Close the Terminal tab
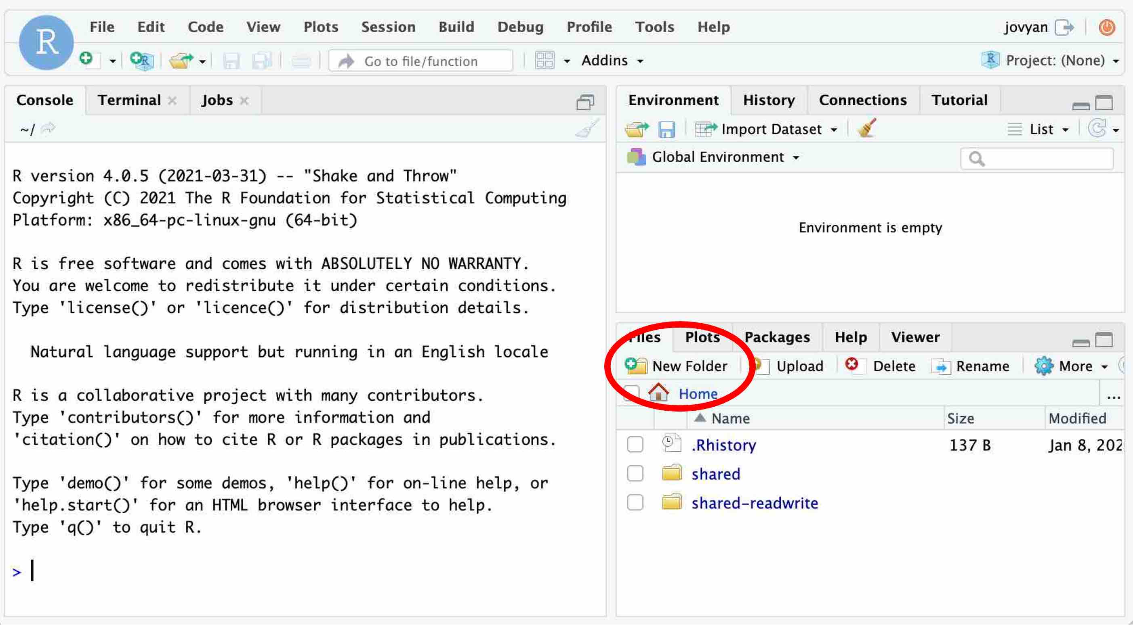This screenshot has width=1133, height=625. pyautogui.click(x=172, y=100)
